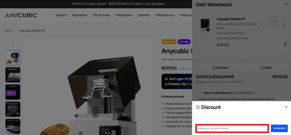Open the Anycubic Photon P1 cart item image
This screenshot has width=291, height=135.
pos(205,26)
